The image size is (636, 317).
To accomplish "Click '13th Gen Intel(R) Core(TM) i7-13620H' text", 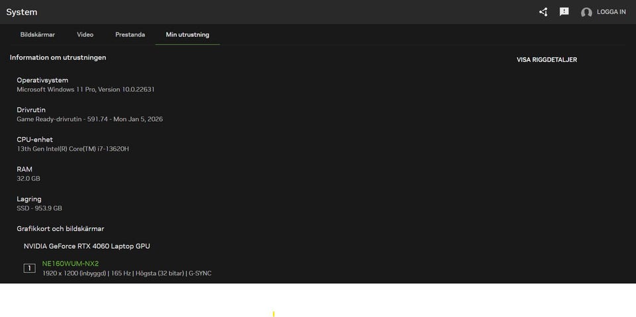I will pos(73,149).
